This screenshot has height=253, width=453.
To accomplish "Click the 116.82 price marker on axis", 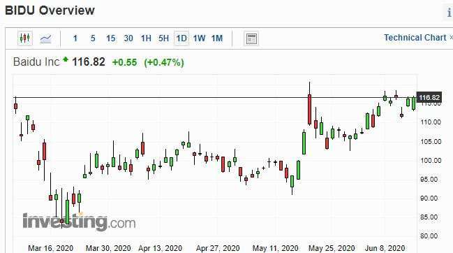I will 429,97.
